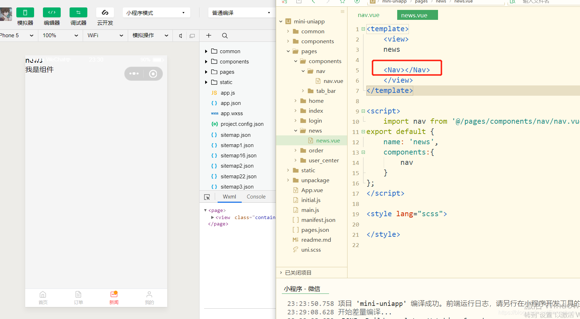Expand the user_center folder
This screenshot has height=319, width=580.
coord(295,161)
